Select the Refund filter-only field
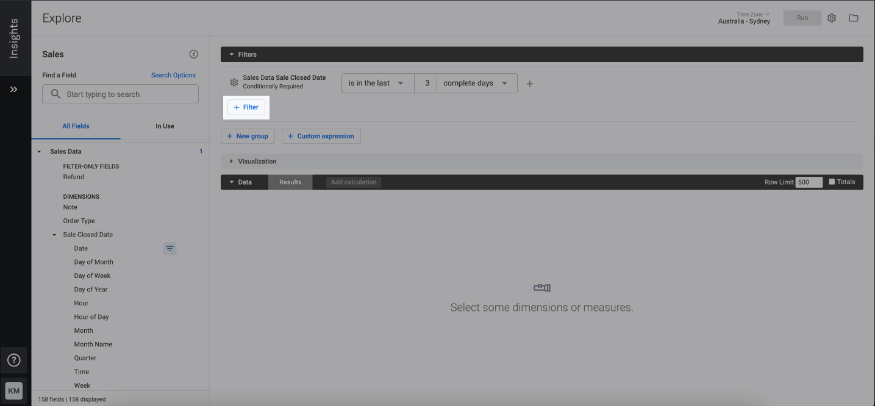Image resolution: width=875 pixels, height=406 pixels. pos(74,177)
